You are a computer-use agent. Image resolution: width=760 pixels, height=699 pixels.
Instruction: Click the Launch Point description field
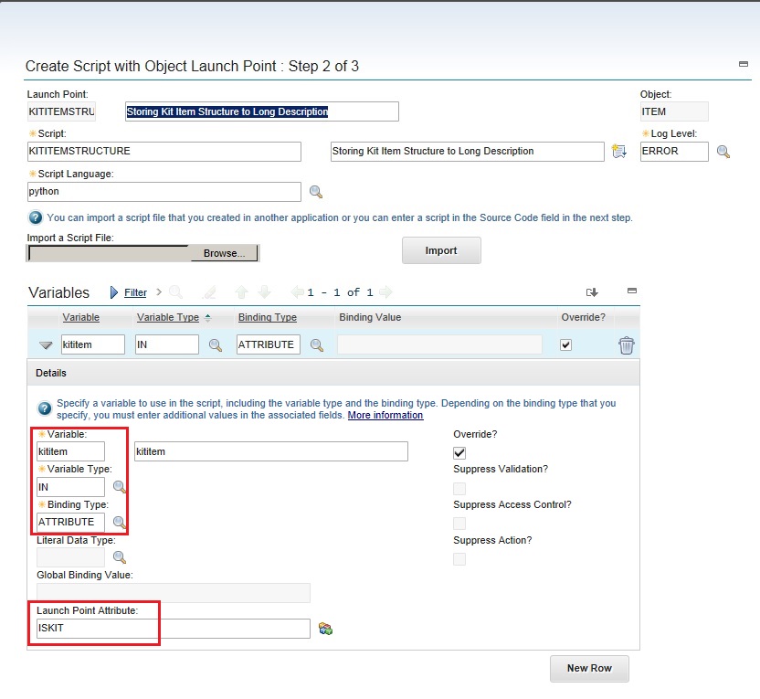[x=262, y=111]
